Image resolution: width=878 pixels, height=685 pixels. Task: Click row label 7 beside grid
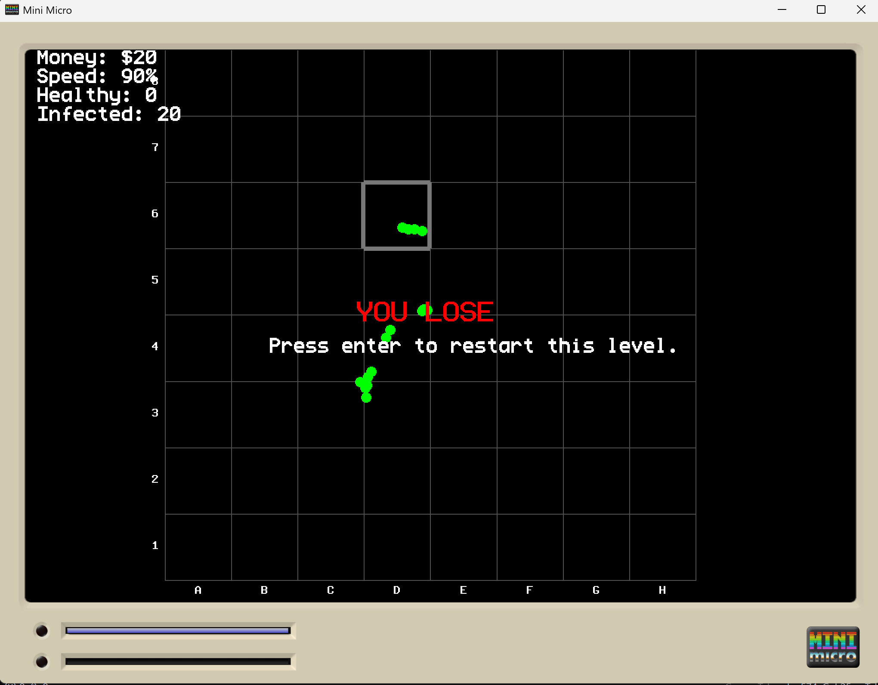[x=155, y=148]
